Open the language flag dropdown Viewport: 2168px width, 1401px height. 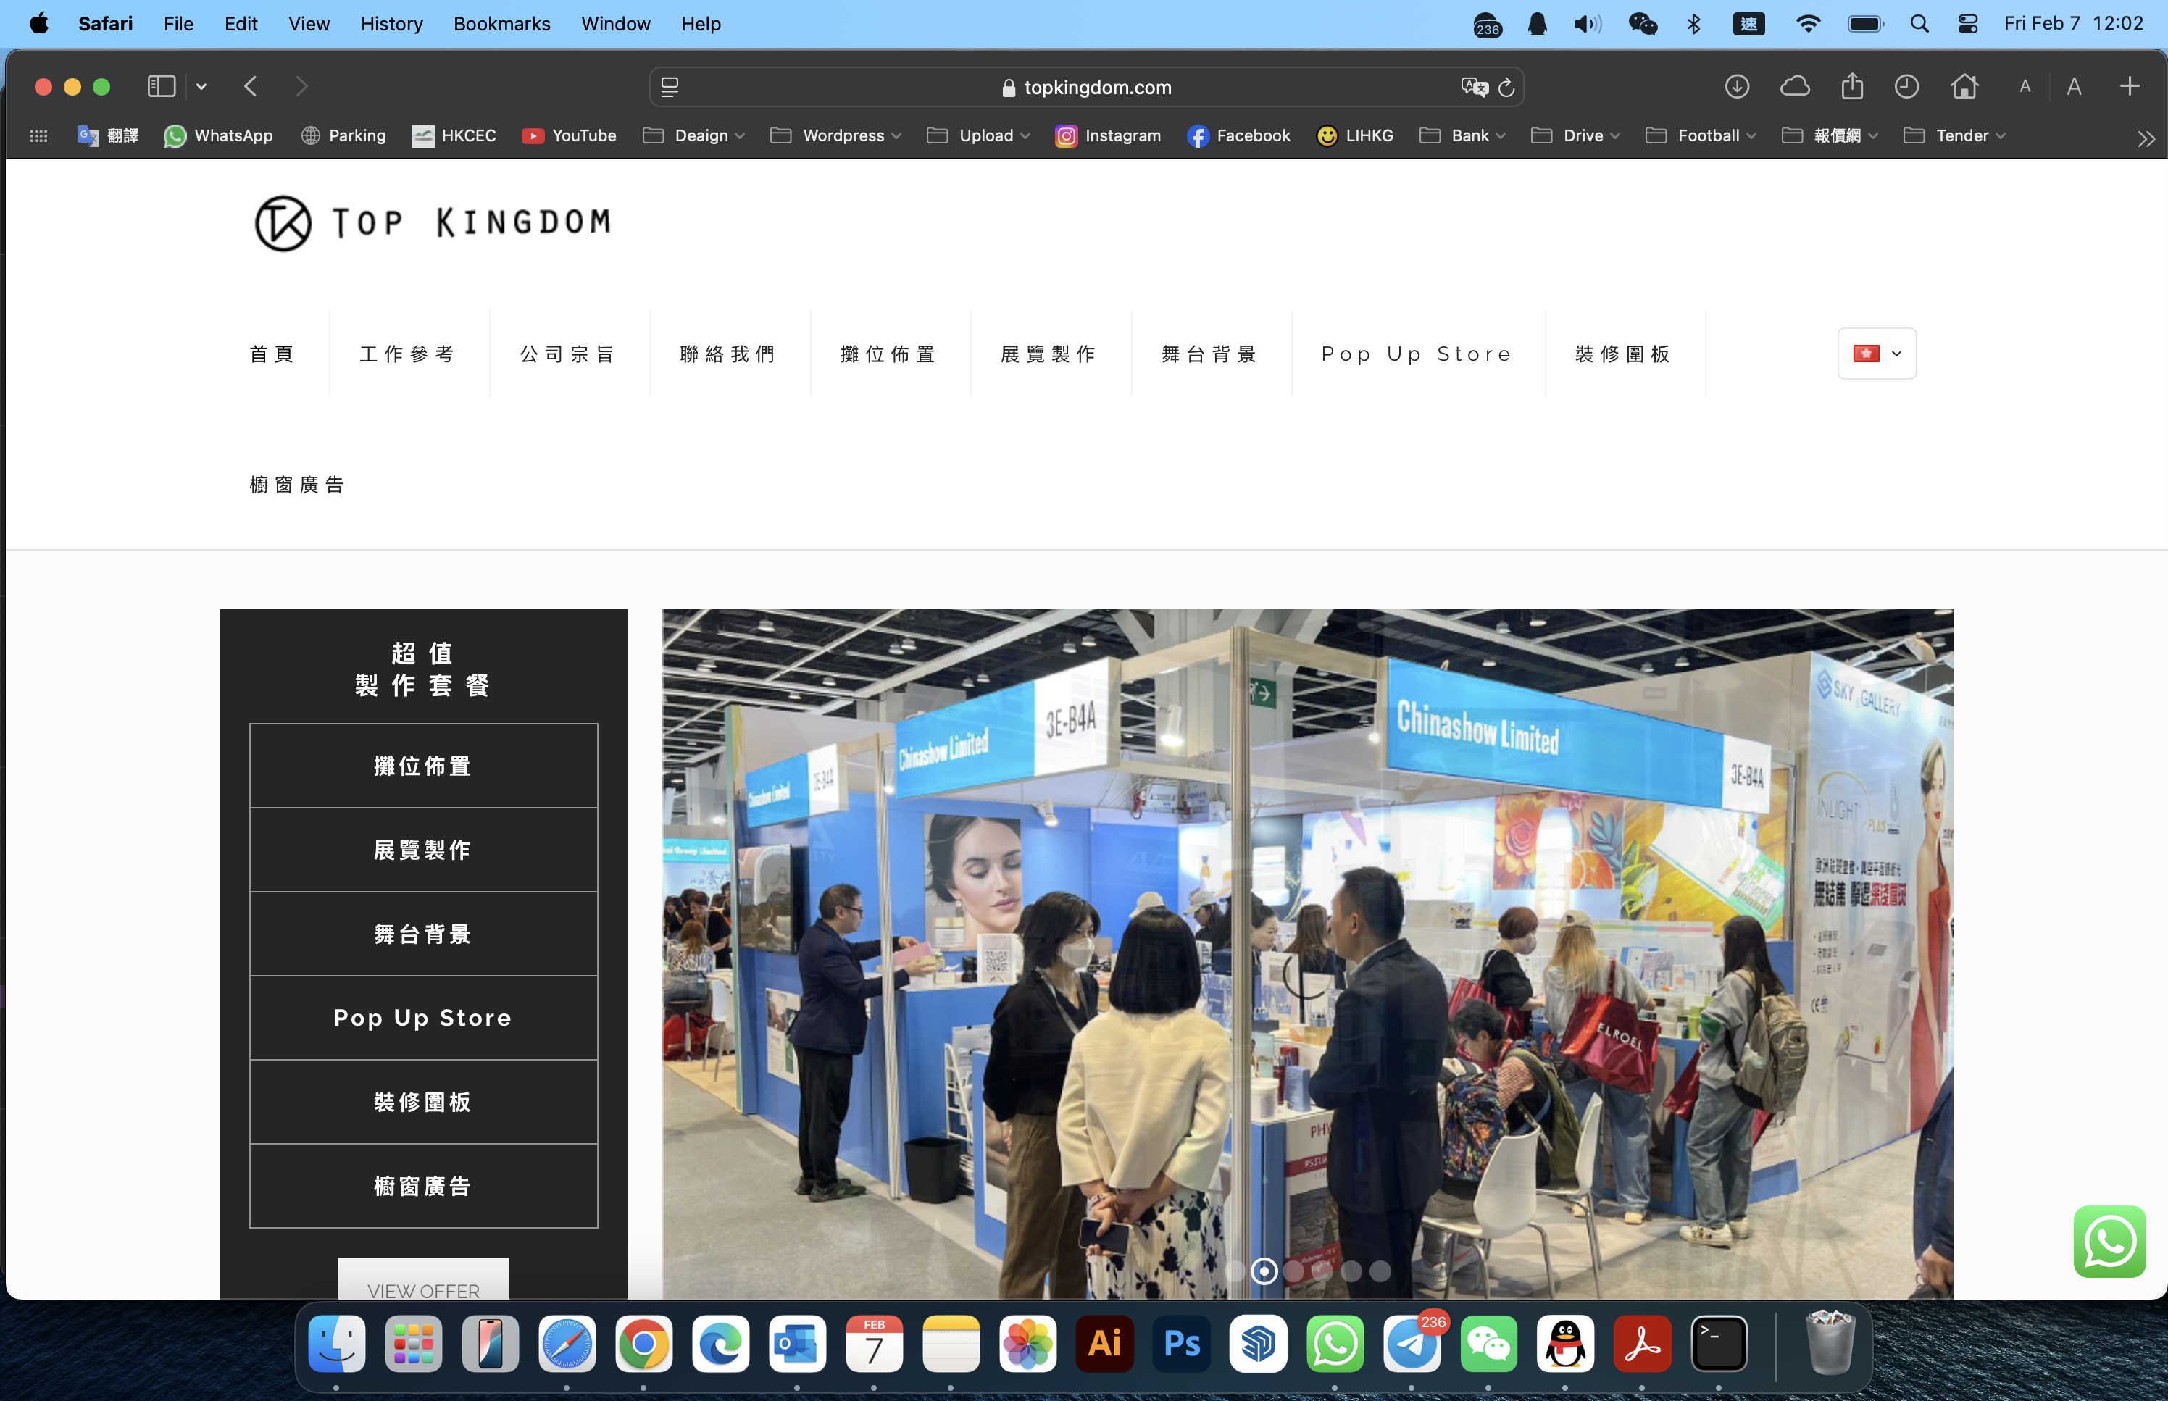tap(1876, 354)
